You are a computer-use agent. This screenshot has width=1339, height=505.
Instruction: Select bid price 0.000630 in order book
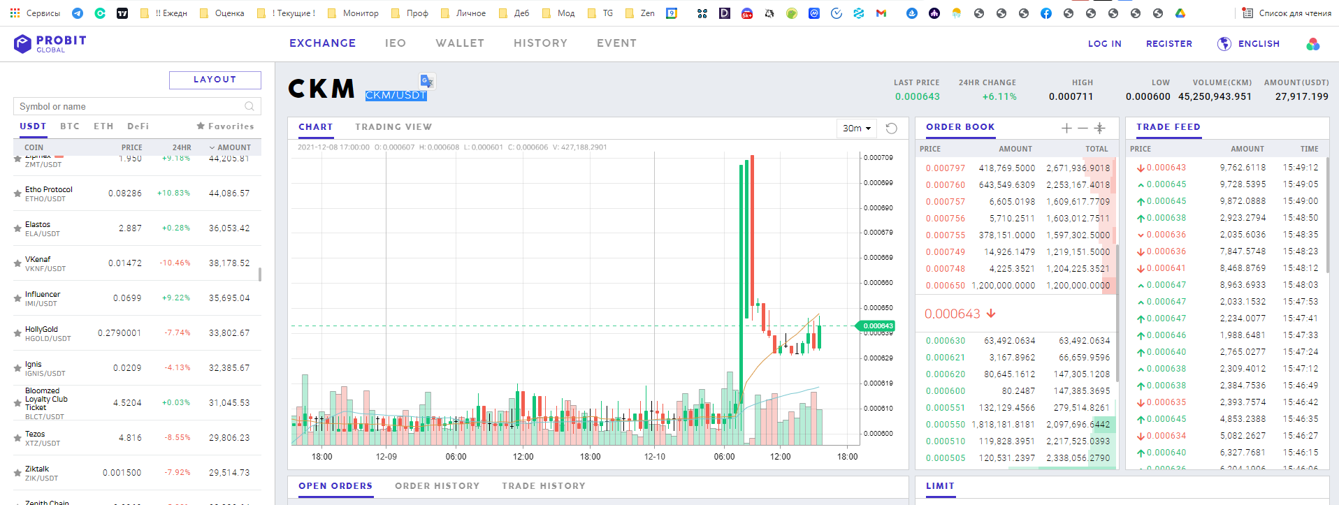point(945,341)
